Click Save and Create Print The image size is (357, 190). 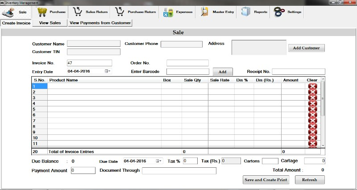click(x=266, y=180)
